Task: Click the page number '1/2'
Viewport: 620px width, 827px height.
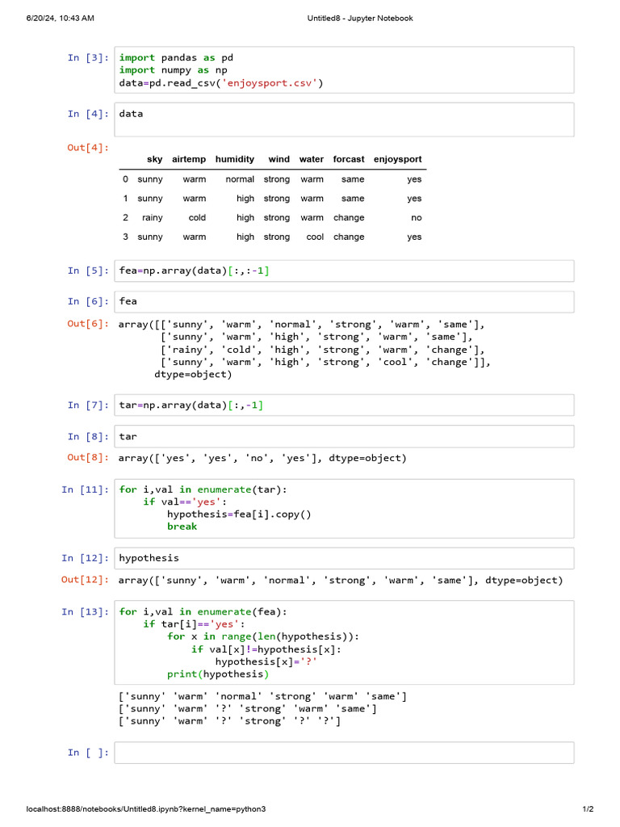Action: 588,809
